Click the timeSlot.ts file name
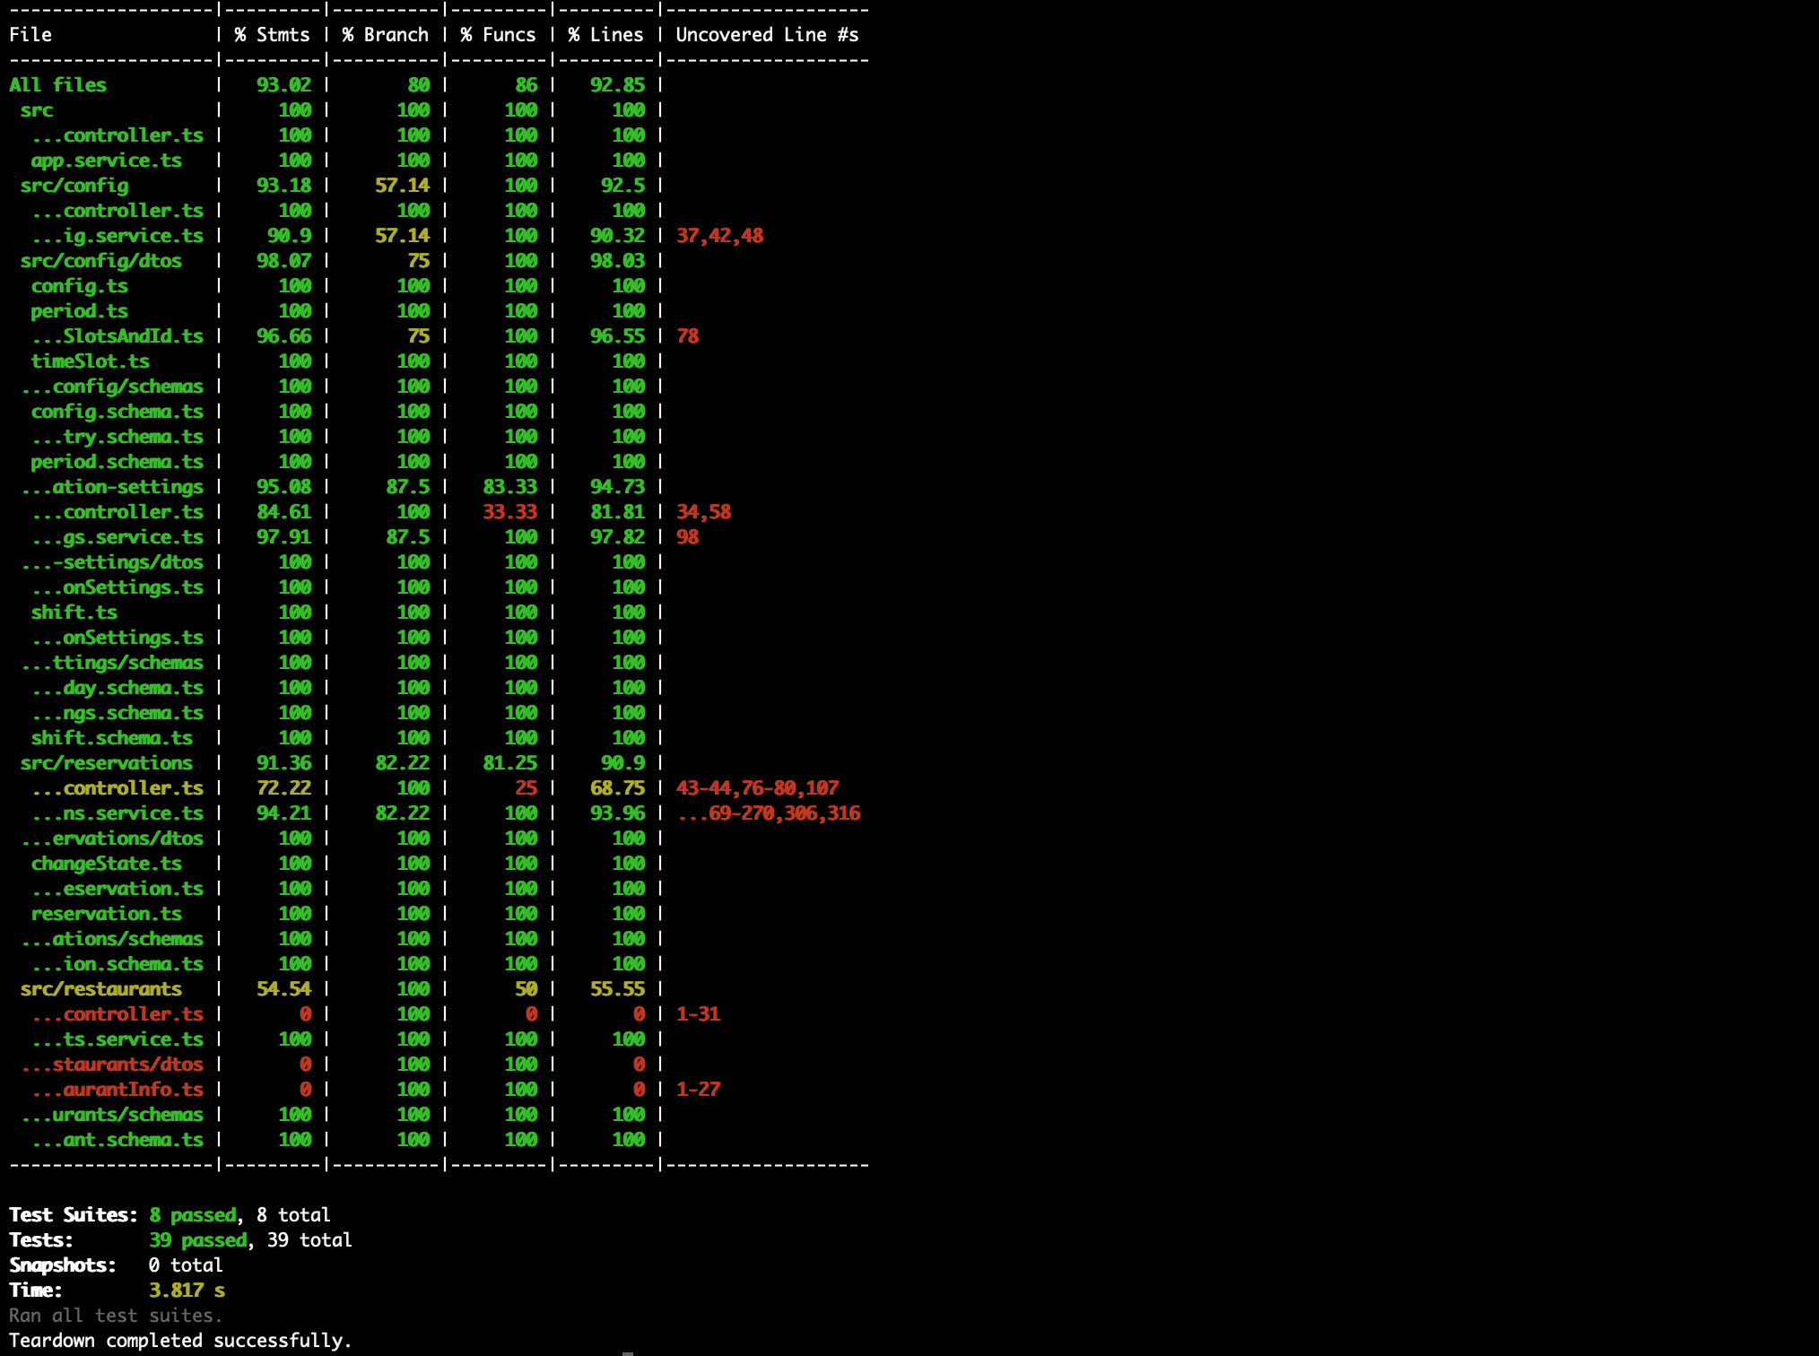Image resolution: width=1819 pixels, height=1356 pixels. click(x=90, y=361)
